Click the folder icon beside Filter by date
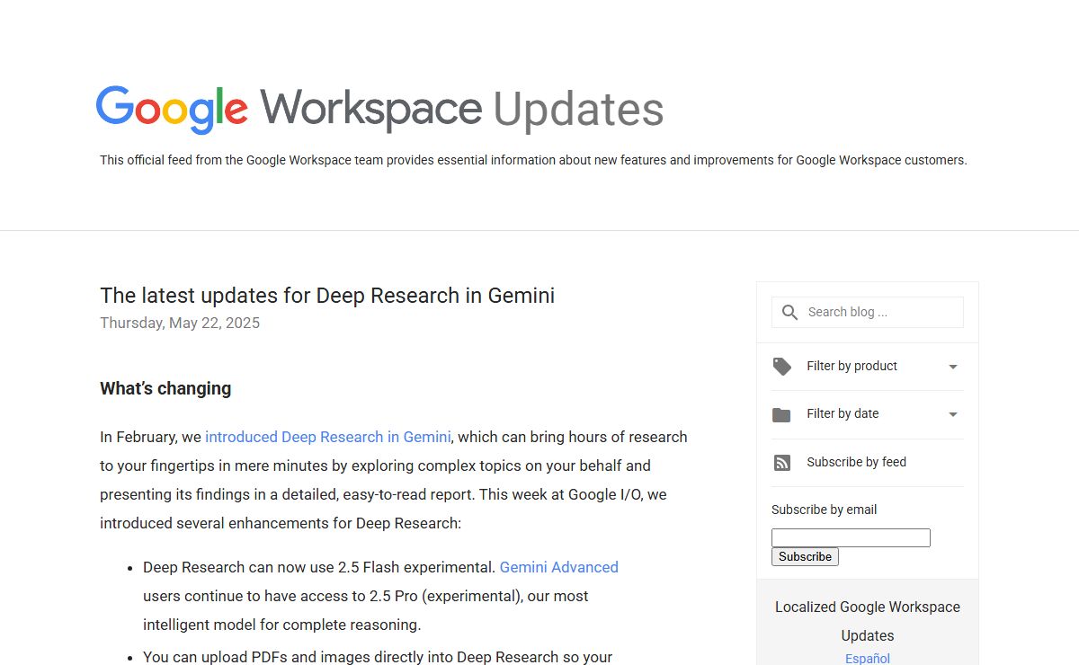This screenshot has height=665, width=1079. (x=782, y=415)
